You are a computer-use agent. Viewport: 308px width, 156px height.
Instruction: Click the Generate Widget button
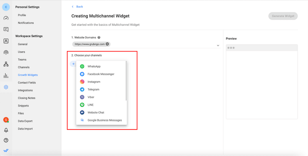283,16
